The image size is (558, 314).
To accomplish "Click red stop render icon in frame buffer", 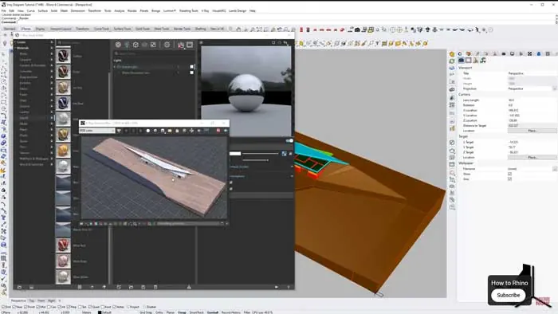I will [x=218, y=131].
